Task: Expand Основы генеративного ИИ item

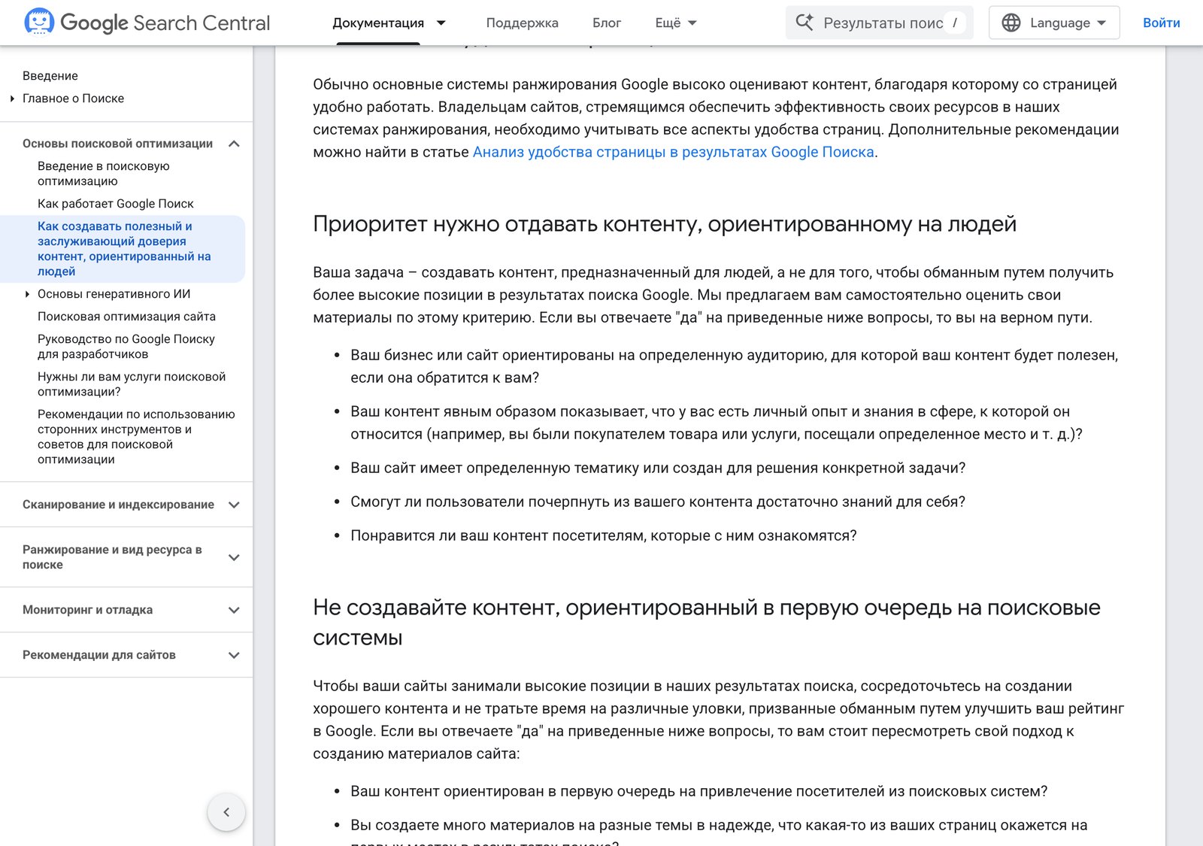Action: tap(27, 294)
